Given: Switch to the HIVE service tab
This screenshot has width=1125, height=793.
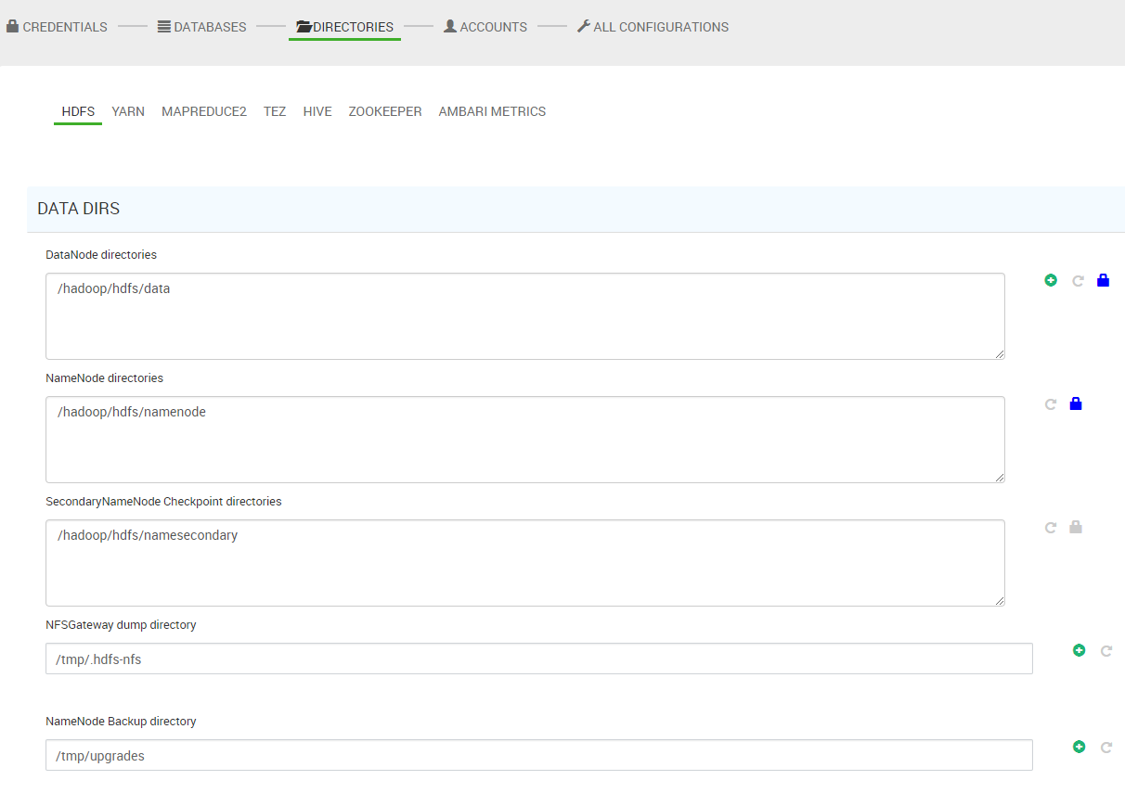Looking at the screenshot, I should coord(317,111).
